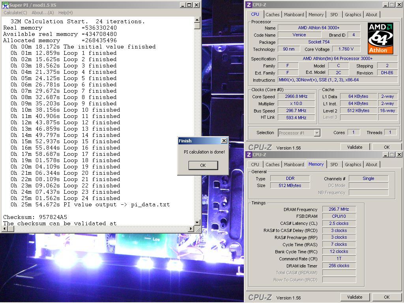
Task: Click OK in upper CPU-Z window
Action: point(387,147)
